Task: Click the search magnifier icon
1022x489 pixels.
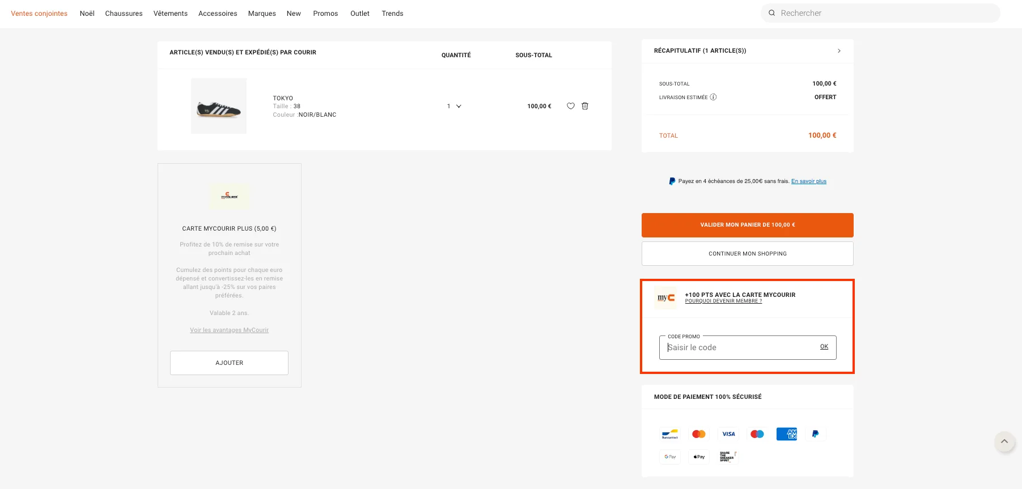Action: coord(771,13)
